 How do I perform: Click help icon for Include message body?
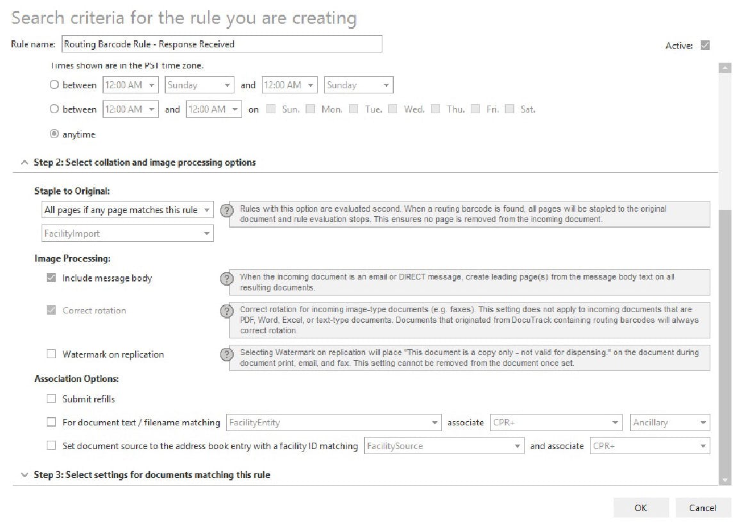pyautogui.click(x=225, y=279)
